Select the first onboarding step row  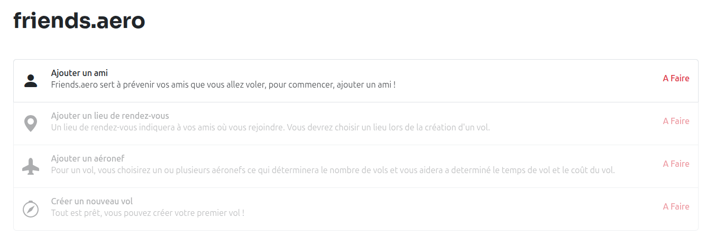click(x=355, y=81)
